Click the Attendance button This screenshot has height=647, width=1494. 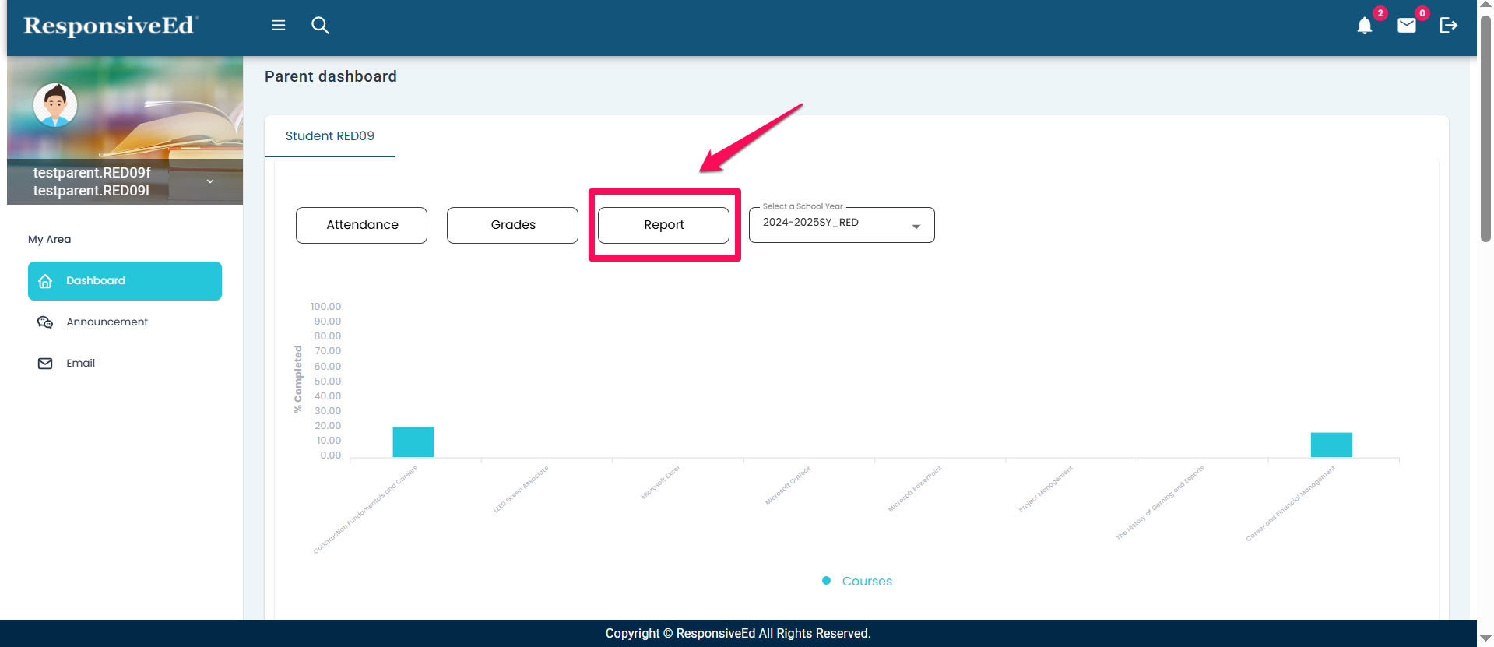click(x=361, y=225)
